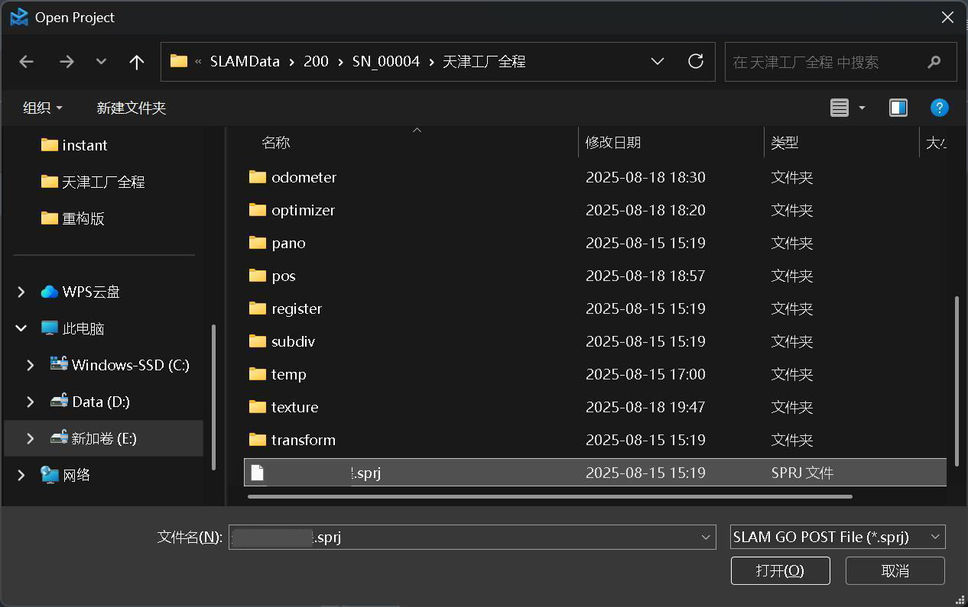Click the forward navigation arrow
This screenshot has width=968, height=607.
(x=67, y=62)
